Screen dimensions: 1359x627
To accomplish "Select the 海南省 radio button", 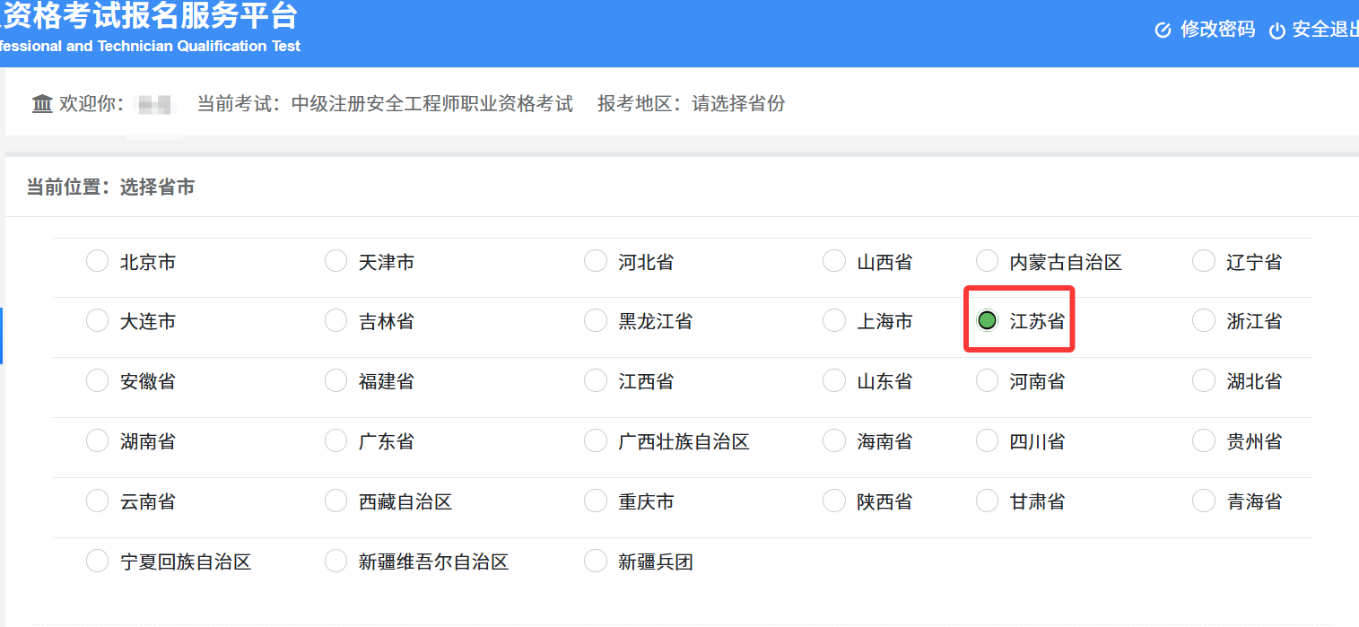I will [x=833, y=440].
